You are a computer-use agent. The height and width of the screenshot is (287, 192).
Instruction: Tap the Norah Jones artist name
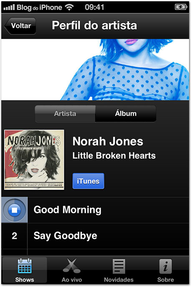point(108,141)
